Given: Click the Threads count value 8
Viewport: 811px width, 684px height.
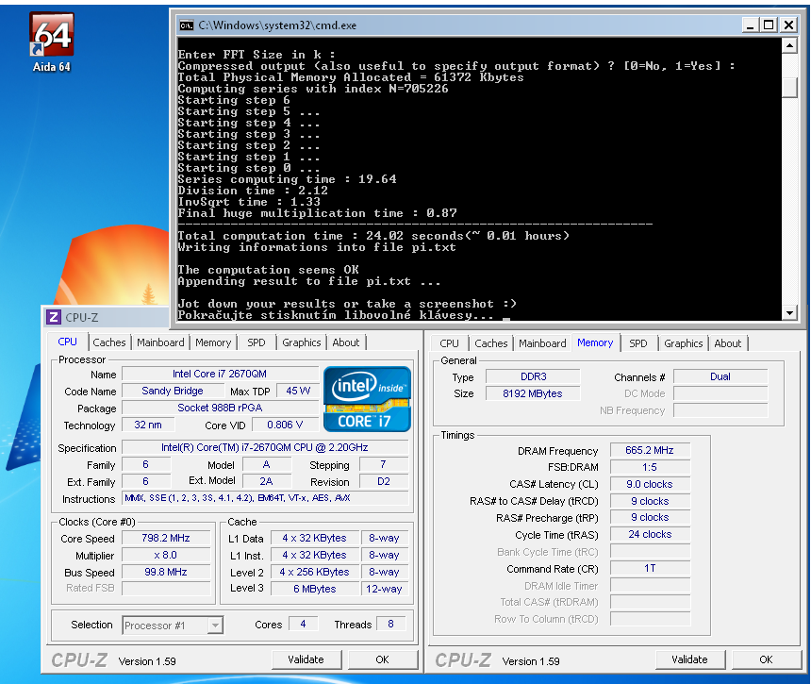Looking at the screenshot, I should pos(391,624).
